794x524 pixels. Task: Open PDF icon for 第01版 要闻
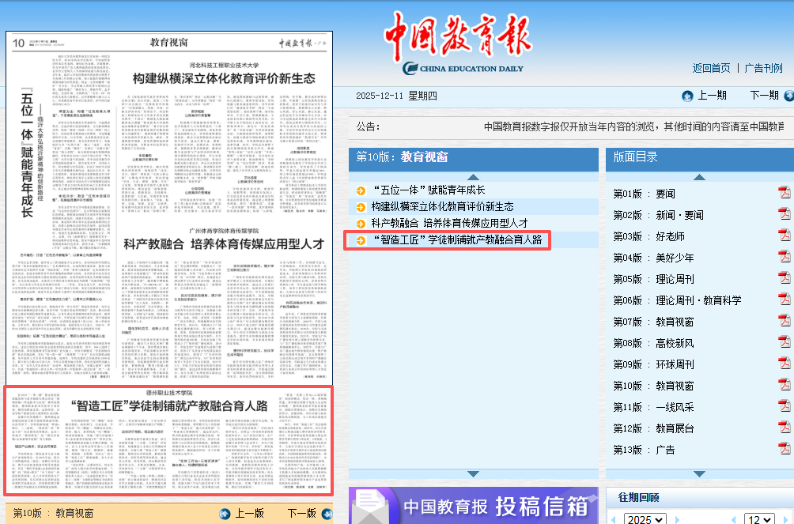784,193
